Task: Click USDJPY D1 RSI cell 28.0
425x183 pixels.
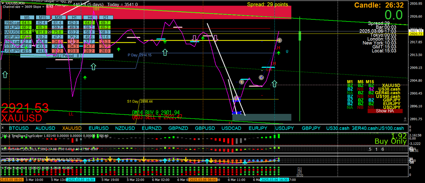Action: tap(105, 51)
